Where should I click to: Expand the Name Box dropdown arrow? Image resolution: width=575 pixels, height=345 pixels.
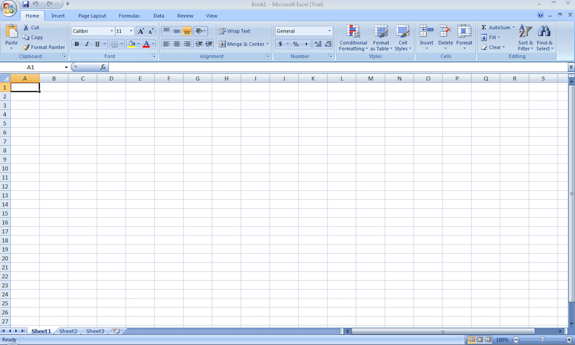tap(66, 67)
